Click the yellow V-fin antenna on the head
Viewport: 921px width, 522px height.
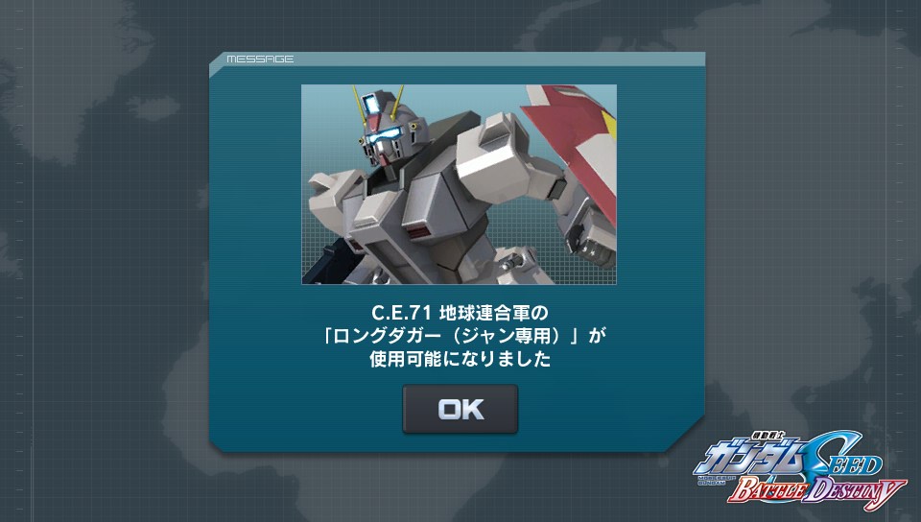click(x=378, y=103)
